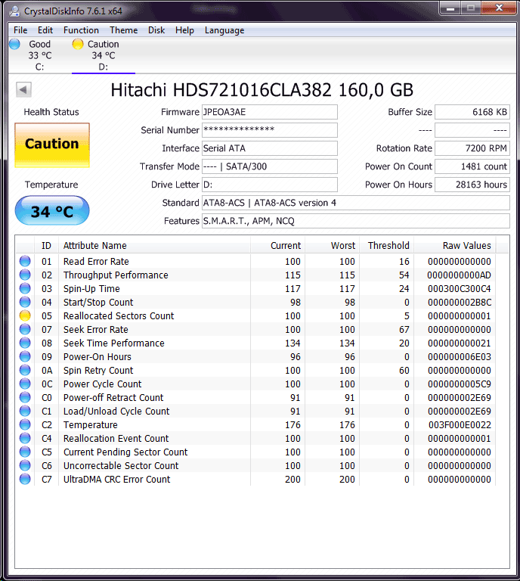This screenshot has height=581, width=520.
Task: Open the Disk menu
Action: point(156,30)
